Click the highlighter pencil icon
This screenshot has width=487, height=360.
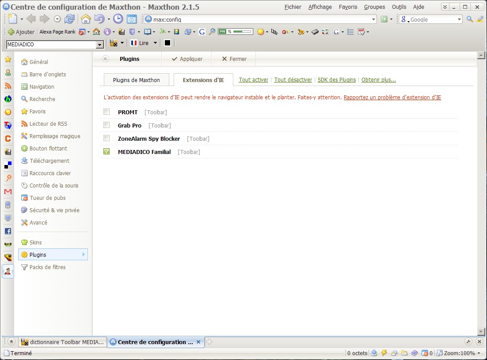click(x=480, y=19)
